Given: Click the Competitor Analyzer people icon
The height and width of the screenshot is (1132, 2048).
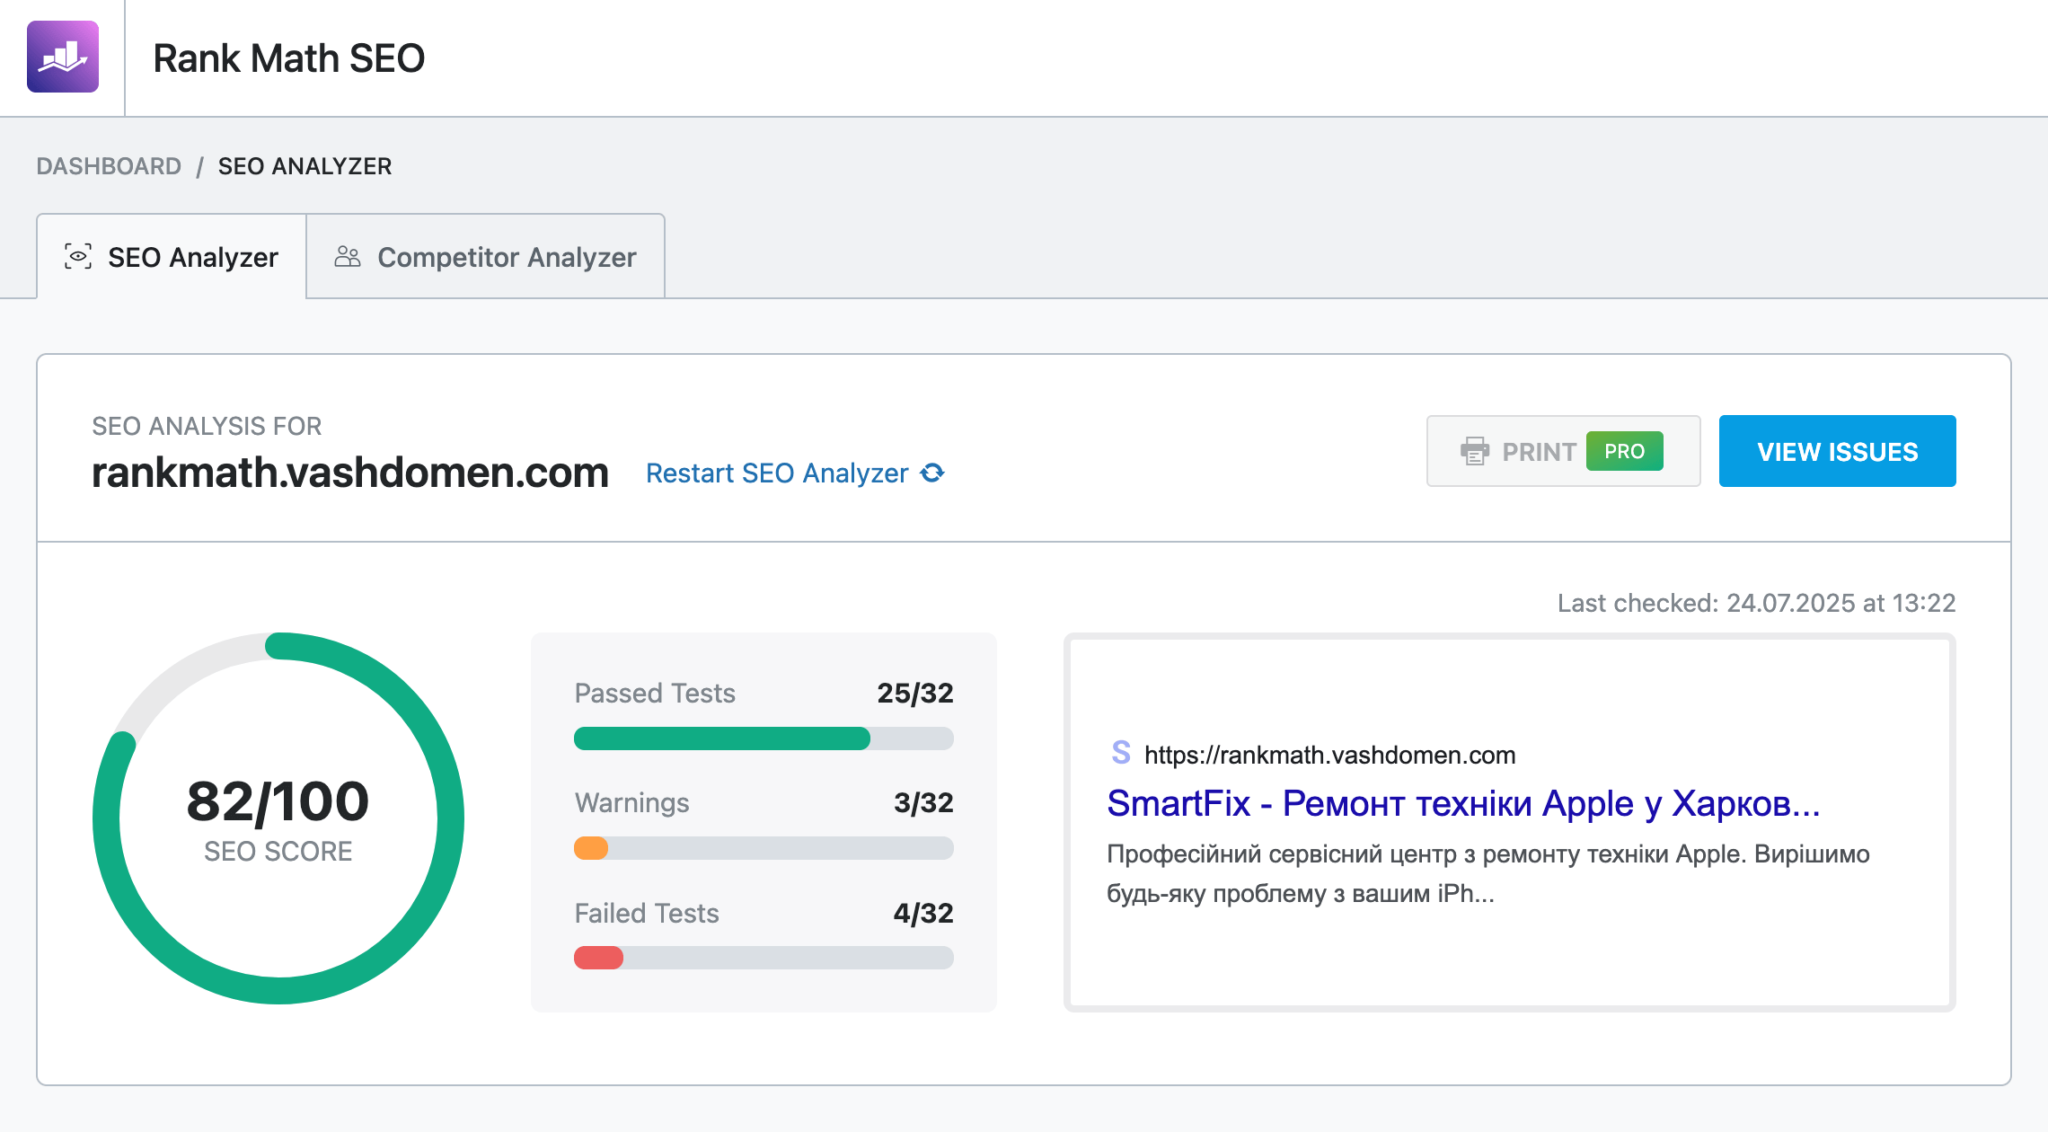Looking at the screenshot, I should click(348, 257).
